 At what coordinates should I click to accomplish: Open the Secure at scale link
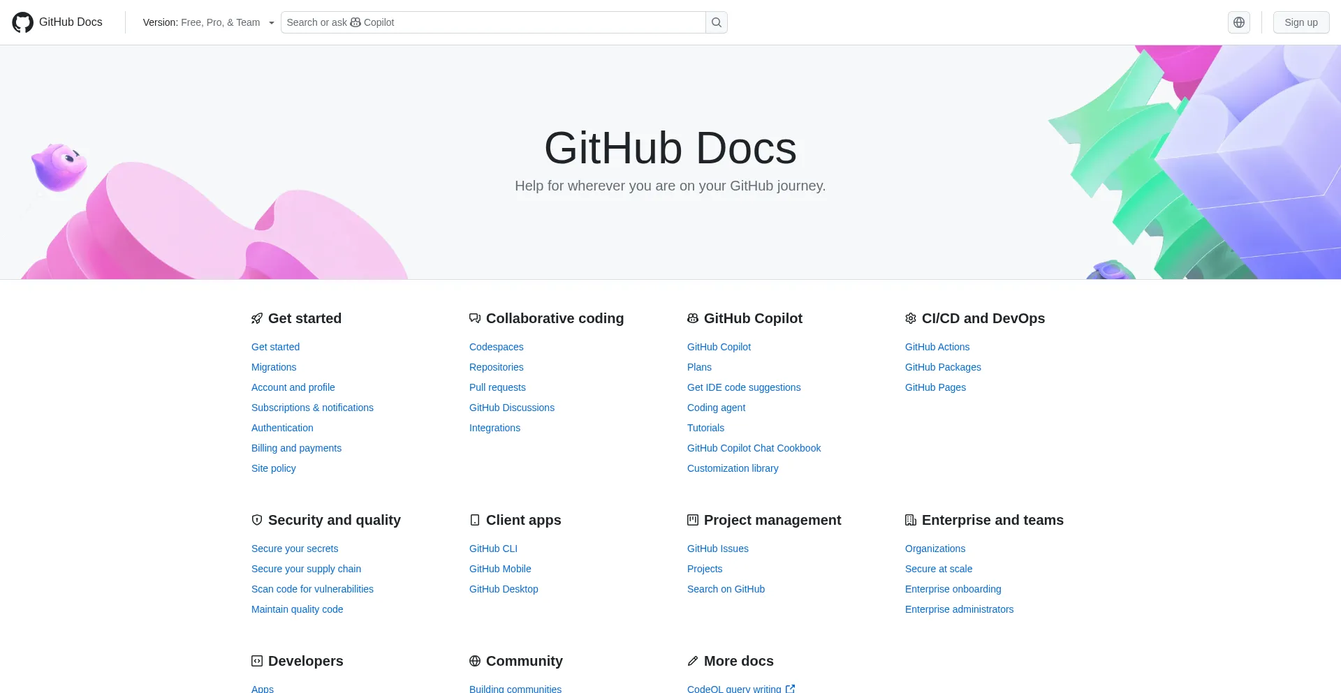(x=939, y=569)
